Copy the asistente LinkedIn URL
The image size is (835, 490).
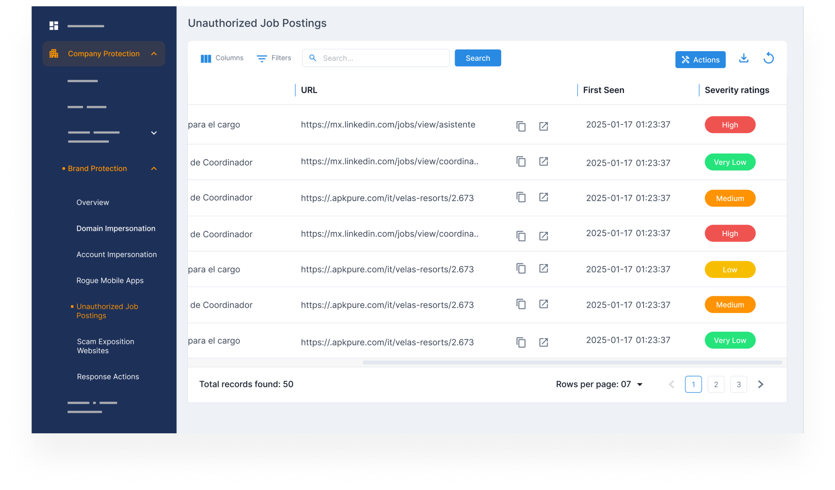pos(521,126)
